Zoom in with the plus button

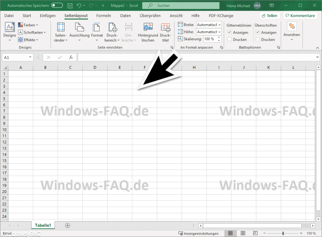[301, 233]
